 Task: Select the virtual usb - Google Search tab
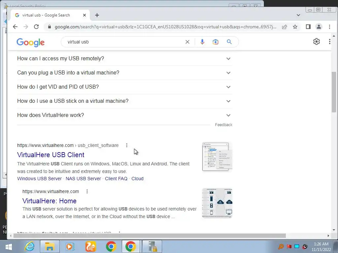[50, 15]
